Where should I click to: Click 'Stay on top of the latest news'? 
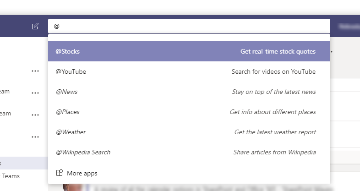click(274, 92)
